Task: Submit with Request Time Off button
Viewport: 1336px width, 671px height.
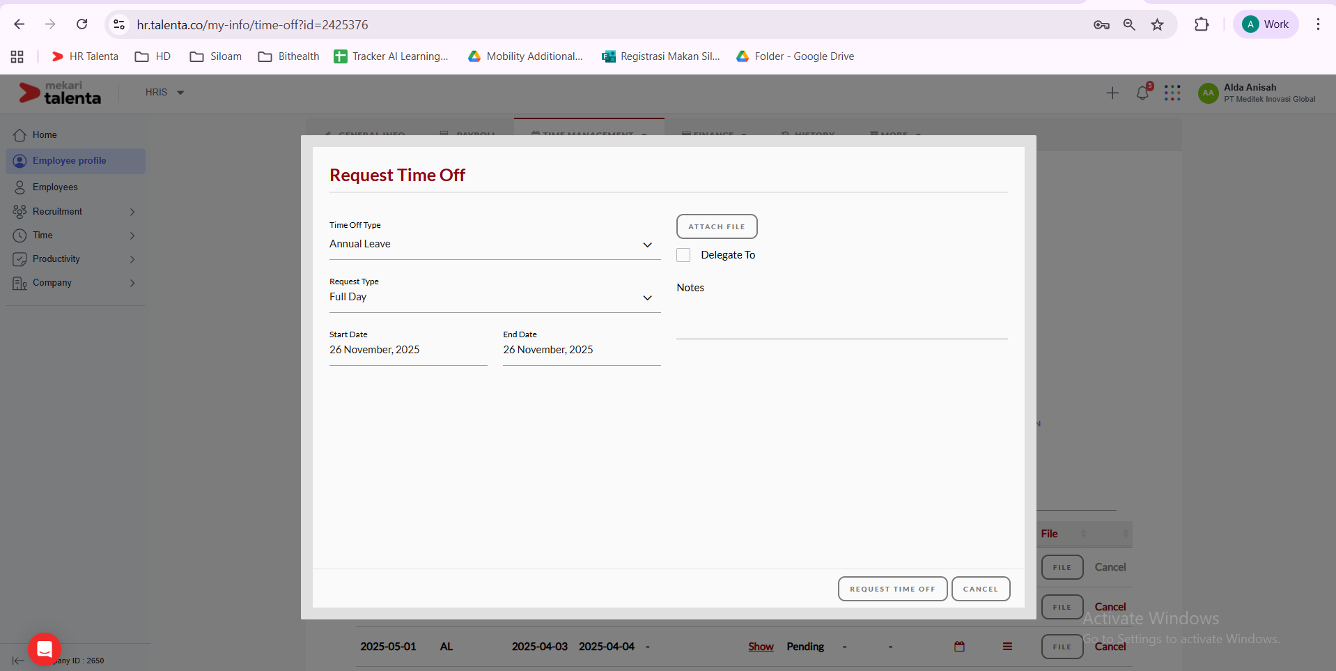Action: pos(892,589)
